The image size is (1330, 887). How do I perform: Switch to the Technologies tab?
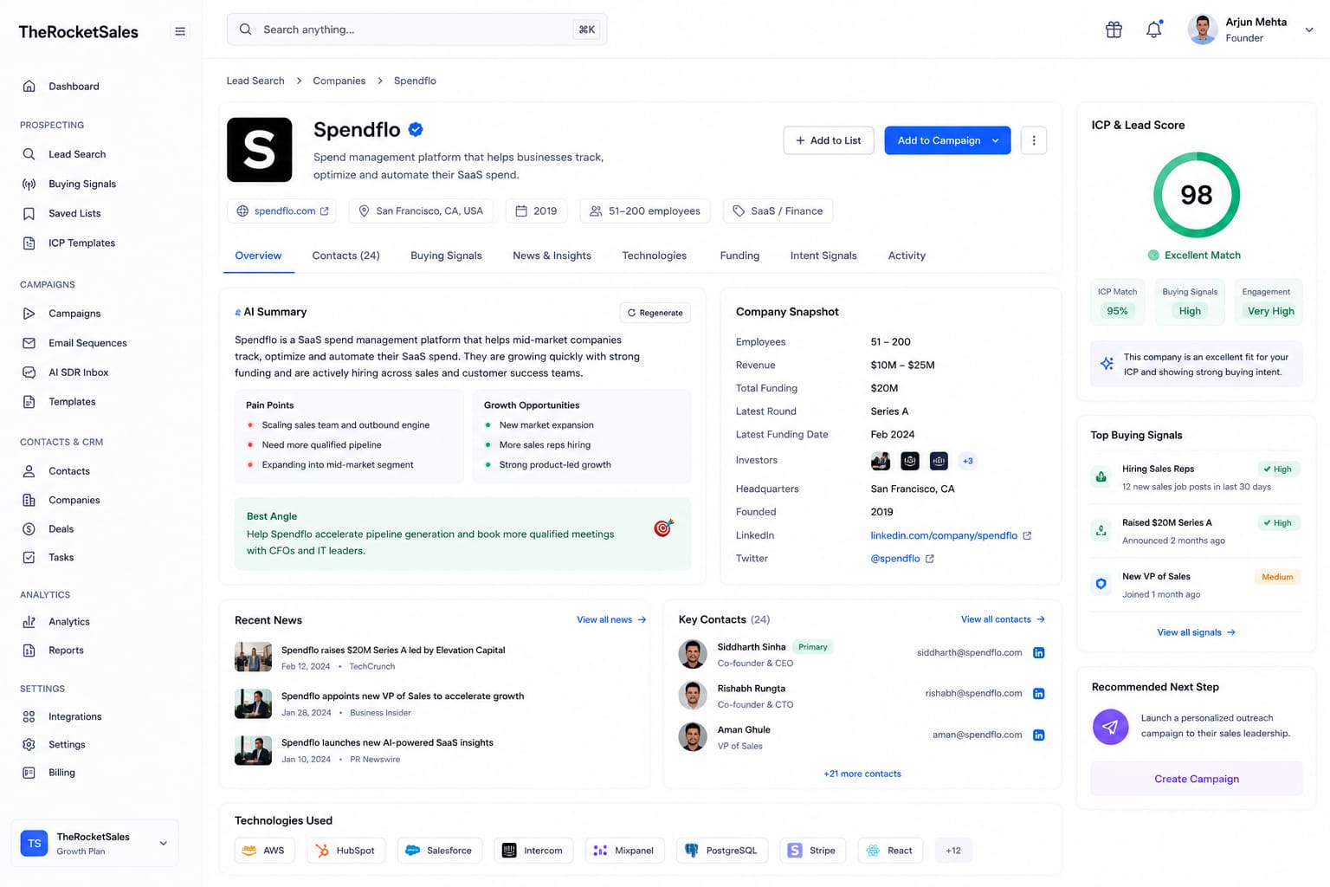coord(654,256)
